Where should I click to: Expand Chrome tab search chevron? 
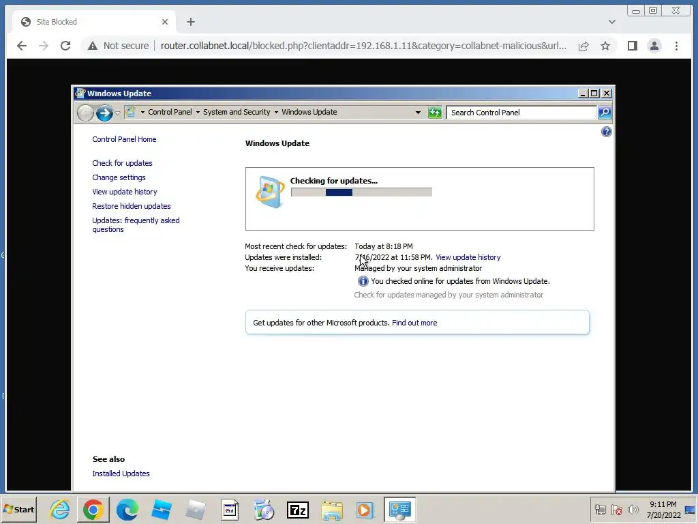(612, 22)
